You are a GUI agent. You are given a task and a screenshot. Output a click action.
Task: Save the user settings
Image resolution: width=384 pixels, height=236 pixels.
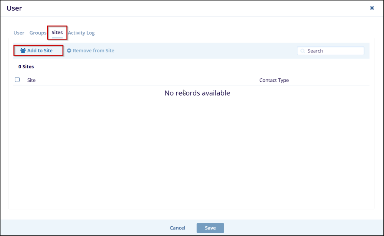click(x=210, y=228)
